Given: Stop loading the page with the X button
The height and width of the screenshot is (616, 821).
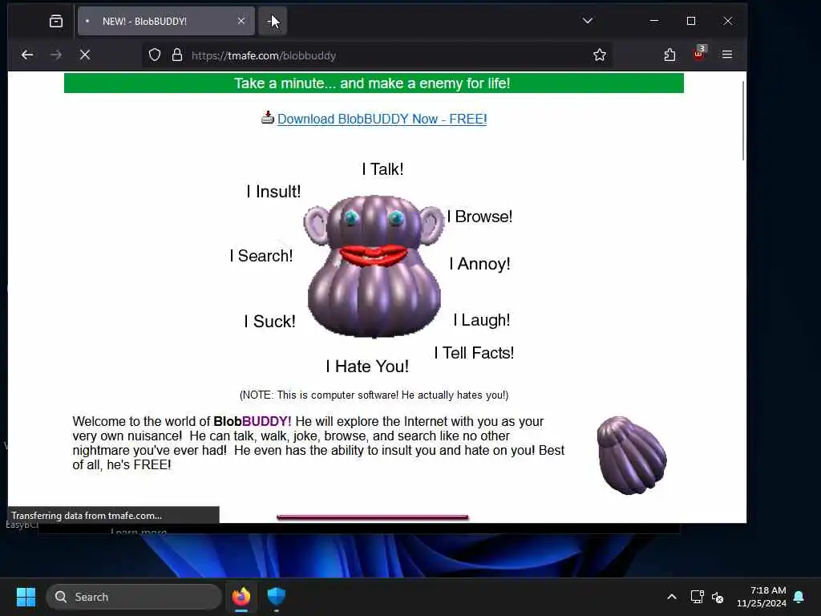Looking at the screenshot, I should 85,55.
